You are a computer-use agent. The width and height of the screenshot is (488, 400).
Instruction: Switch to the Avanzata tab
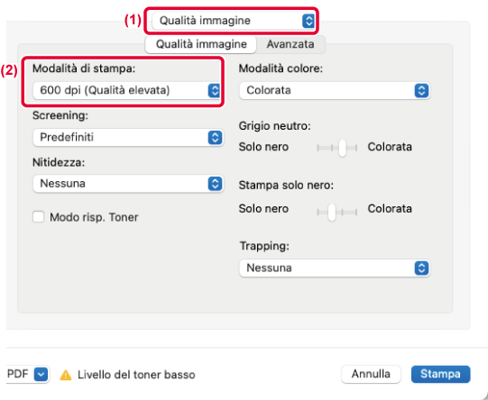[290, 44]
